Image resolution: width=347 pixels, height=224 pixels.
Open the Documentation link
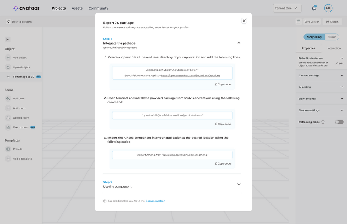(155, 201)
